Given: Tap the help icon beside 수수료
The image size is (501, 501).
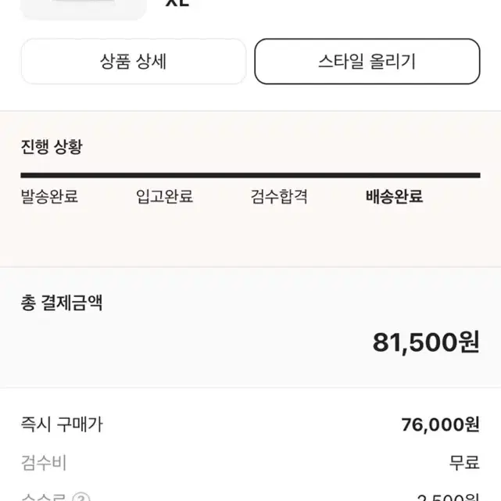Looking at the screenshot, I should (81, 498).
